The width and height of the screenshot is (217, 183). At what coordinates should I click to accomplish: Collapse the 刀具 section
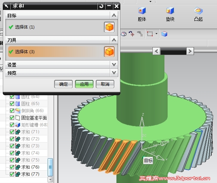pos(114,40)
